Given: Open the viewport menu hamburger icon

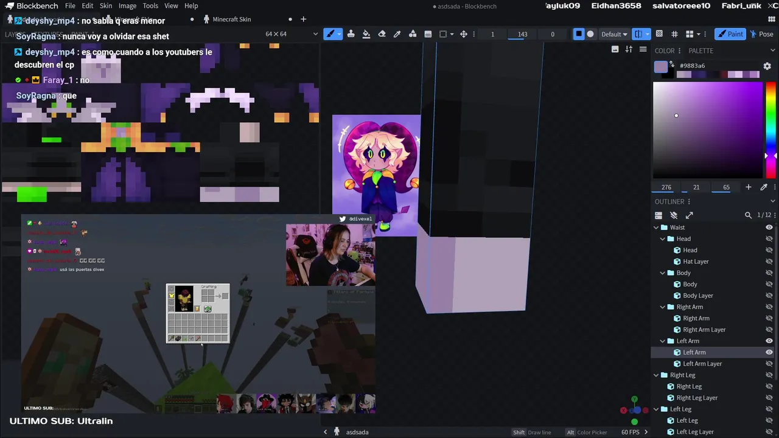Looking at the screenshot, I should point(643,49).
